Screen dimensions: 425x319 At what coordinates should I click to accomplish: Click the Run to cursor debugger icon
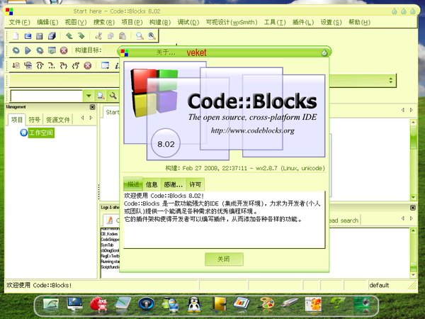(x=28, y=65)
